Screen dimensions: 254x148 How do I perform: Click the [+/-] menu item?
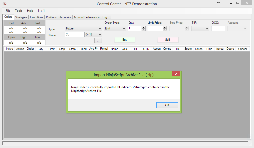coord(41,11)
